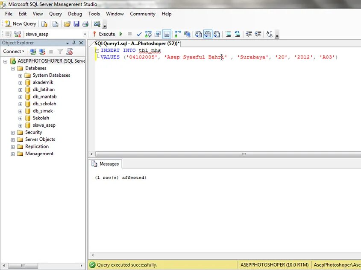Select the db_mantab database

point(45,96)
